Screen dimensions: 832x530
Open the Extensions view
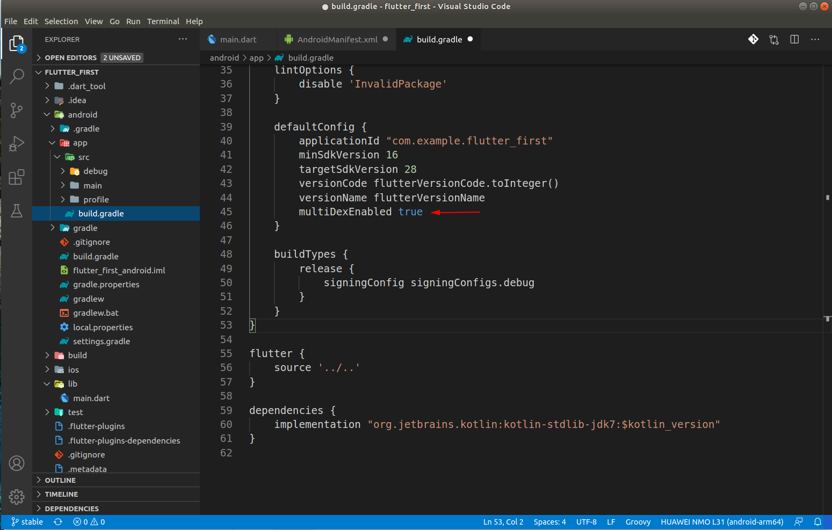[17, 177]
